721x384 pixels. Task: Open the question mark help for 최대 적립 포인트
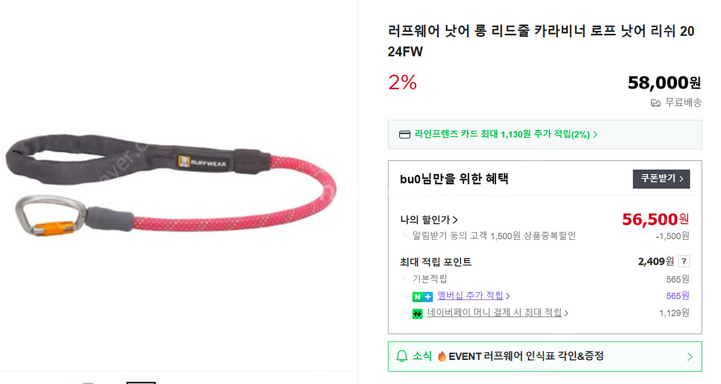684,261
